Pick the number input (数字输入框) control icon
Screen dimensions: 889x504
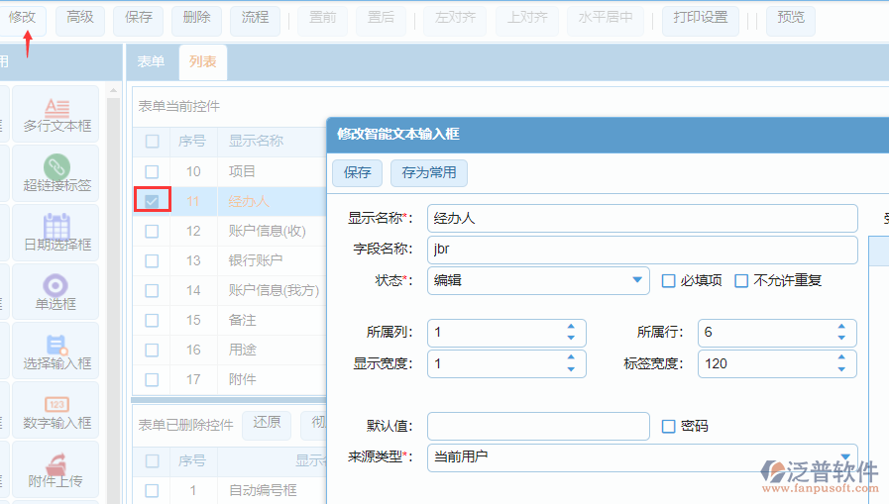tap(57, 404)
